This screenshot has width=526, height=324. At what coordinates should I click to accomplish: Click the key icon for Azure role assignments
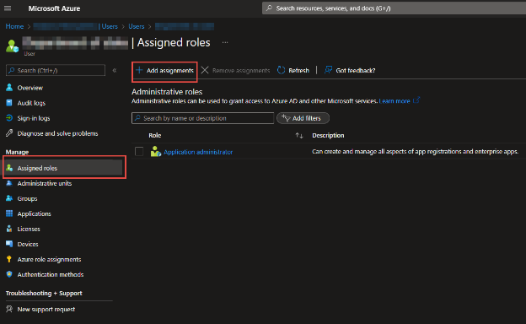point(9,259)
